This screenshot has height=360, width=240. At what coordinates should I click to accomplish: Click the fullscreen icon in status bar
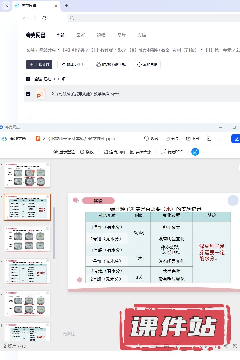coord(235,346)
